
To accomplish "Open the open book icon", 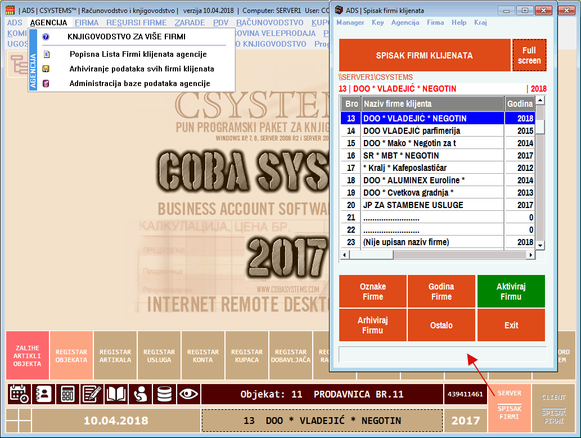I will pos(116,394).
